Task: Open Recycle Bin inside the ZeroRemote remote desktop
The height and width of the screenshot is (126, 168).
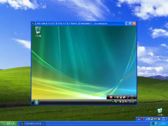Action: pyautogui.click(x=38, y=32)
